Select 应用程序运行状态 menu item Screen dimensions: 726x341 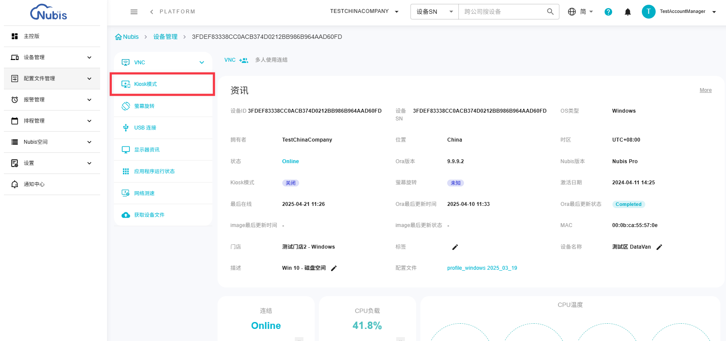163,171
